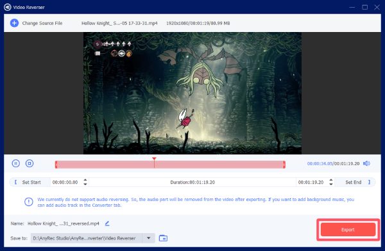Increase the start time with up arrow
Viewport: 385px width, 251px height.
tap(85, 180)
